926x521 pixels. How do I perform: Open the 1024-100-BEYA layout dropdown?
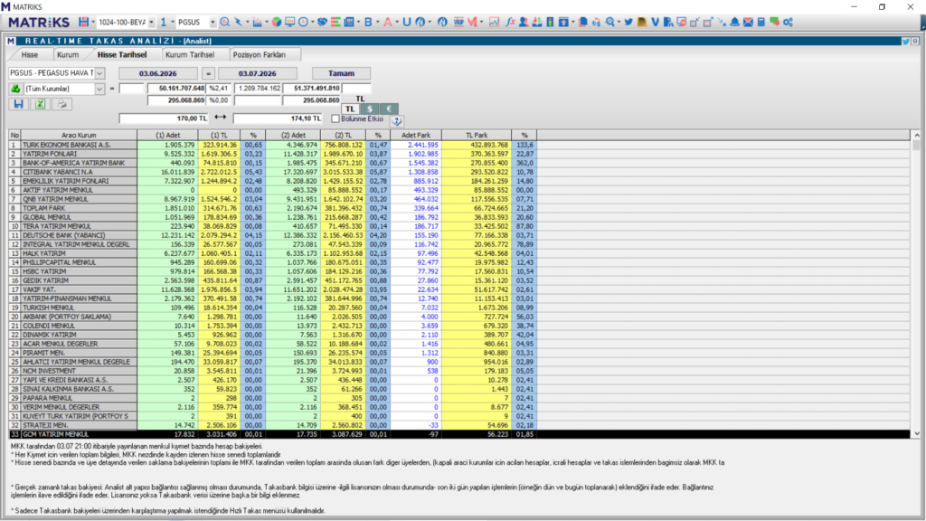pos(151,22)
